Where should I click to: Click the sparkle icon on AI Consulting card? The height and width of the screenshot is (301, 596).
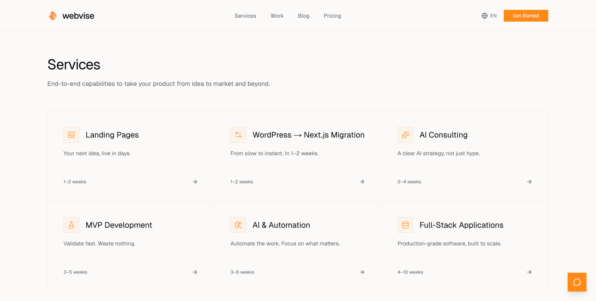[x=405, y=134]
